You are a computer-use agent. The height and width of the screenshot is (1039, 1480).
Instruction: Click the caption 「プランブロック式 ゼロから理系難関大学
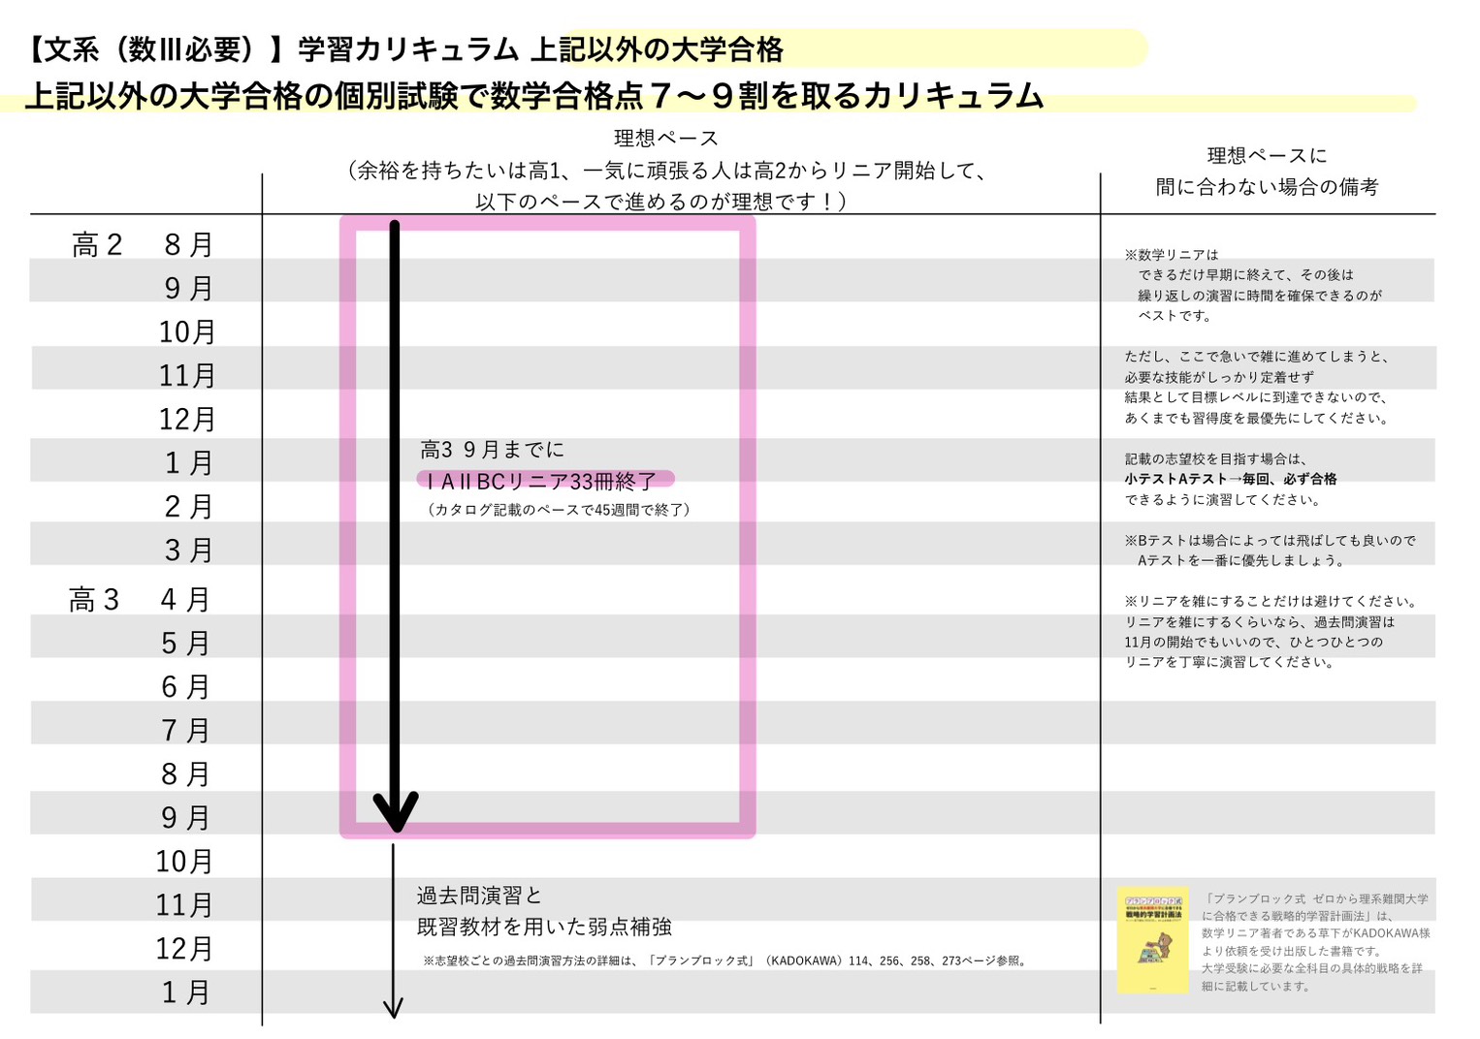(1316, 899)
